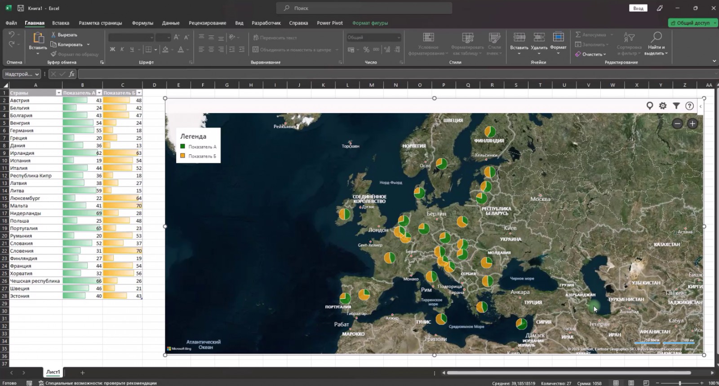The height and width of the screenshot is (386, 719).
Task: Open the Вставка ribbon tab
Action: (61, 23)
